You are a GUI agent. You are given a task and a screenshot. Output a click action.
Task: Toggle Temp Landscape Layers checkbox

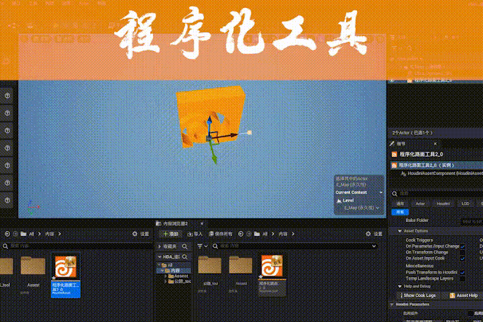click(462, 278)
